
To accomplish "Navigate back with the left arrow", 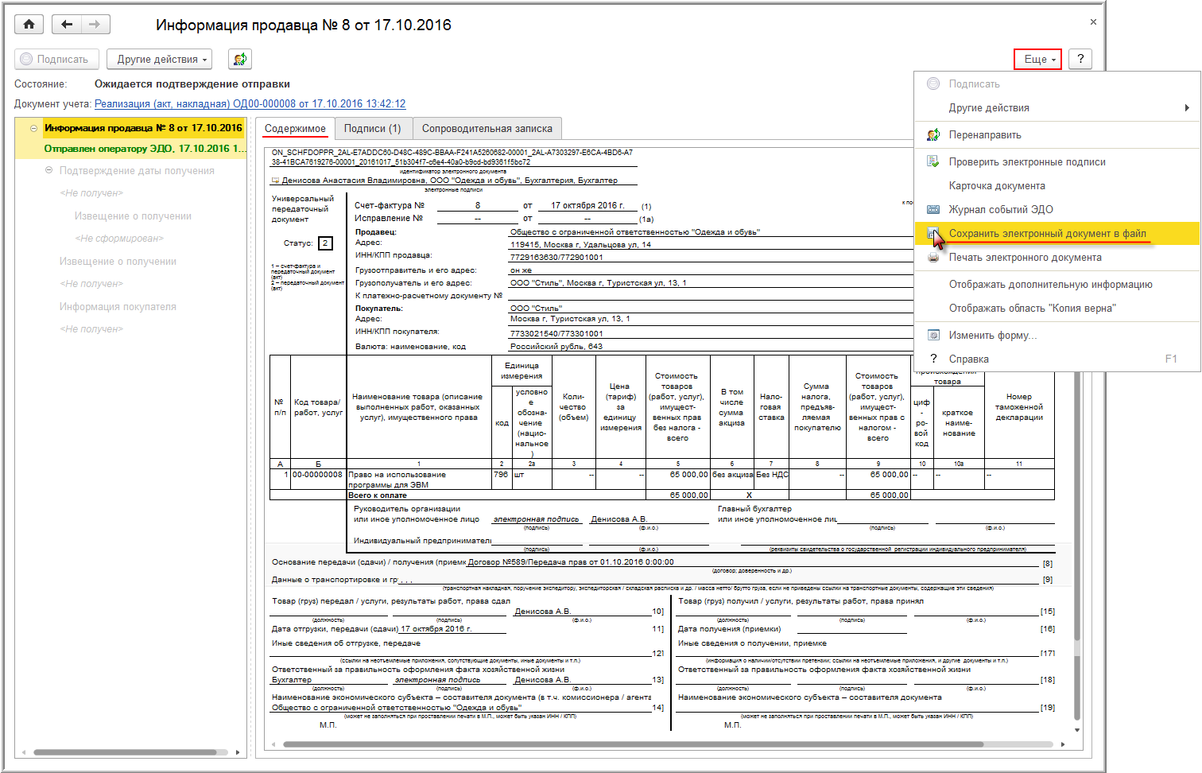I will click(67, 25).
